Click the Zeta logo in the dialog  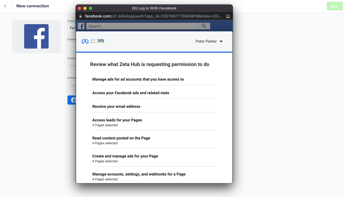pos(101,41)
